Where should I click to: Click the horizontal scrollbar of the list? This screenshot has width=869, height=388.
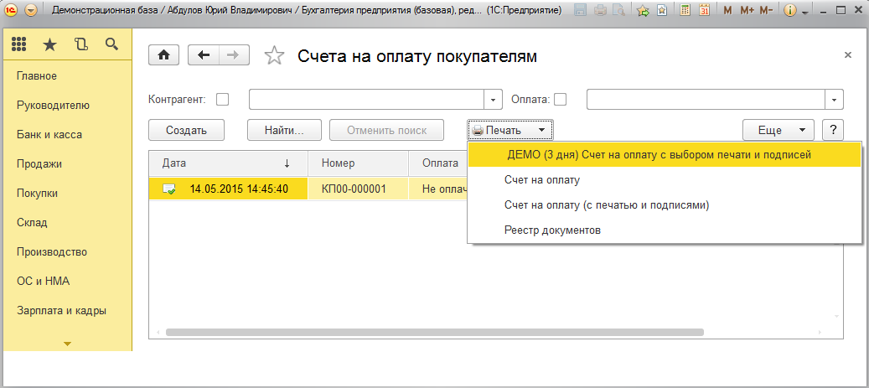coord(419,332)
